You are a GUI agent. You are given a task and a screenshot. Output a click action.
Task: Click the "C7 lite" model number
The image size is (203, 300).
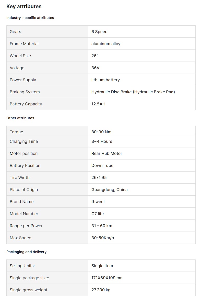97,214
